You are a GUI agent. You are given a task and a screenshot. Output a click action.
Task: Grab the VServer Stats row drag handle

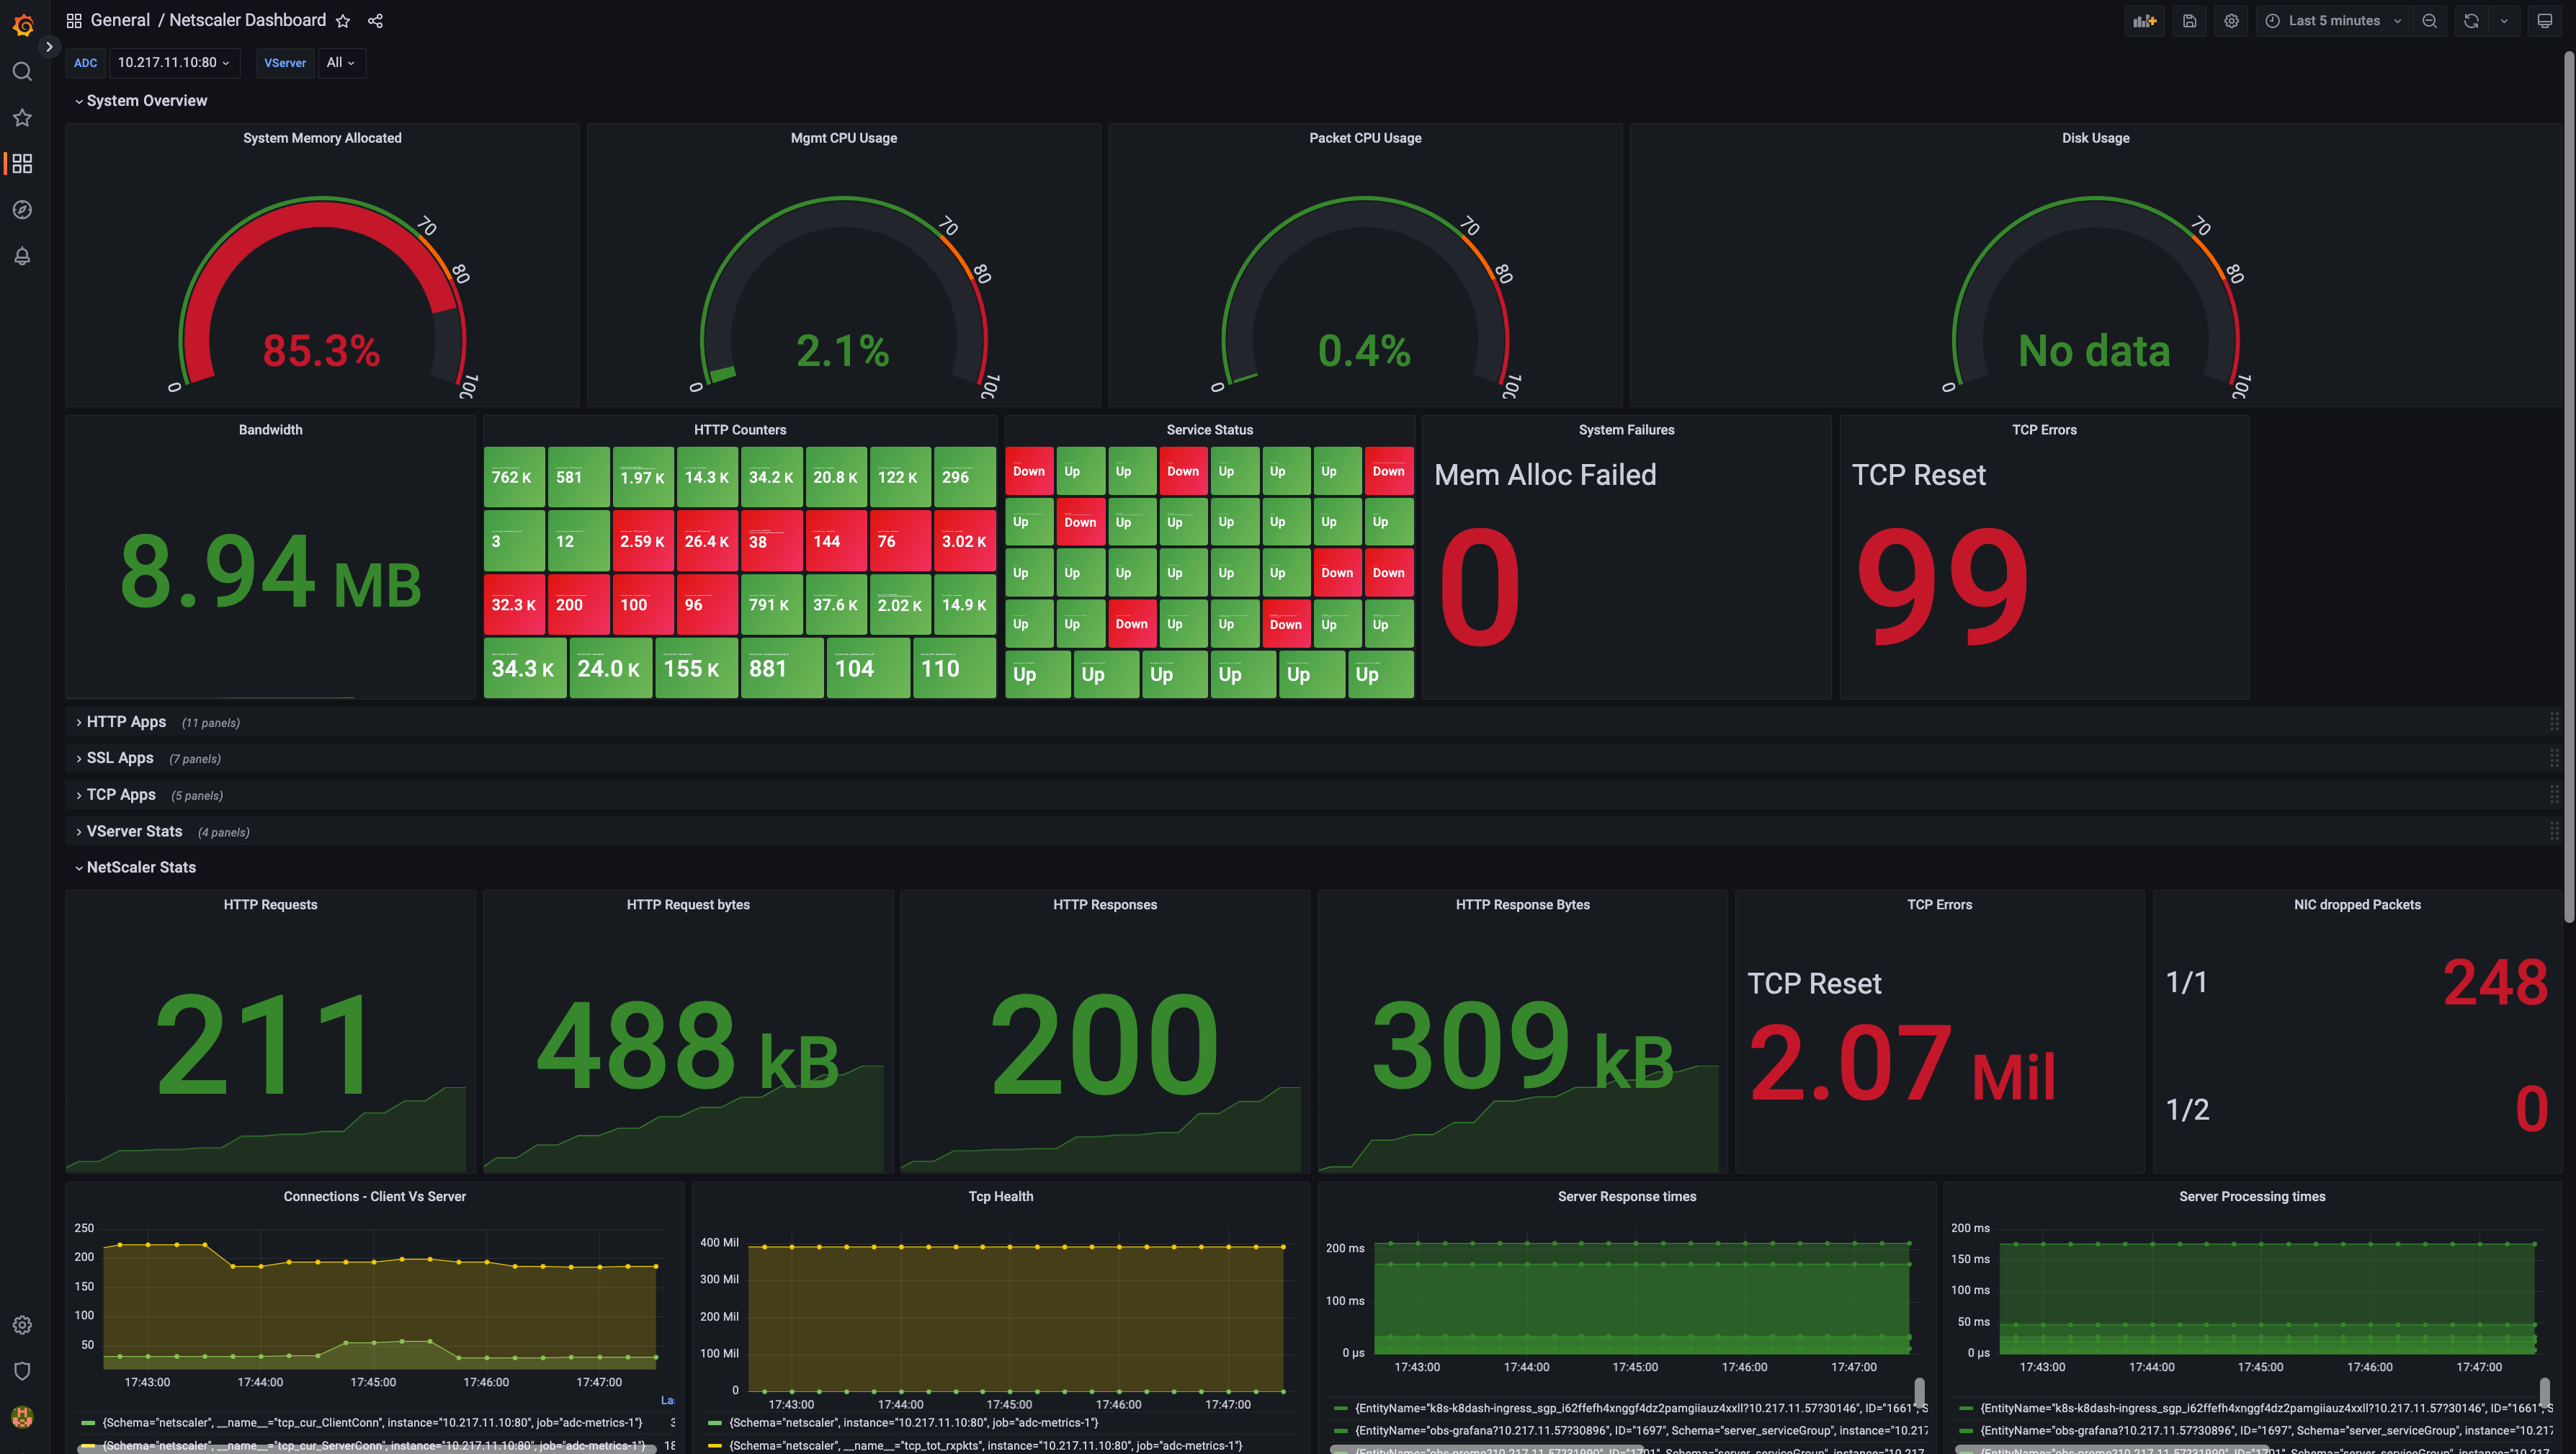click(x=2553, y=831)
